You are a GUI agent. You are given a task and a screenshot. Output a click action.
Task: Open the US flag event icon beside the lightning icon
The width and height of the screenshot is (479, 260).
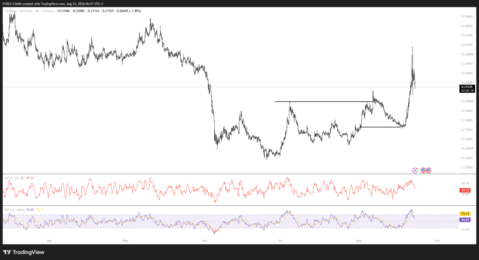coord(423,170)
